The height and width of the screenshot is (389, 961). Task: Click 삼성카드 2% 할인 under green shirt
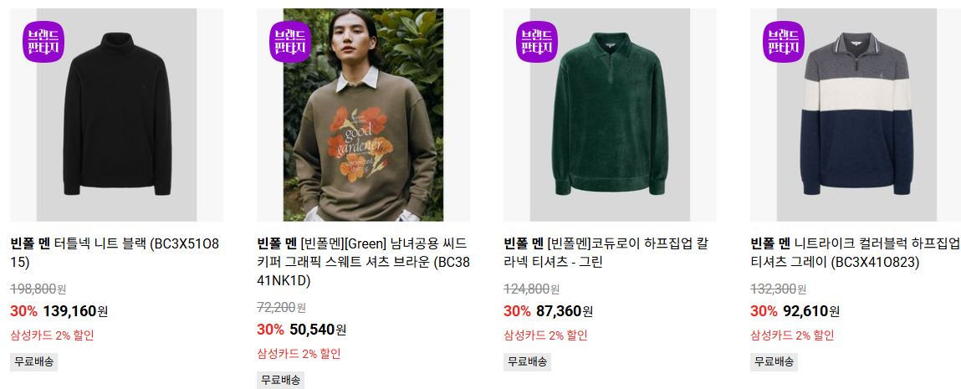coord(545,335)
